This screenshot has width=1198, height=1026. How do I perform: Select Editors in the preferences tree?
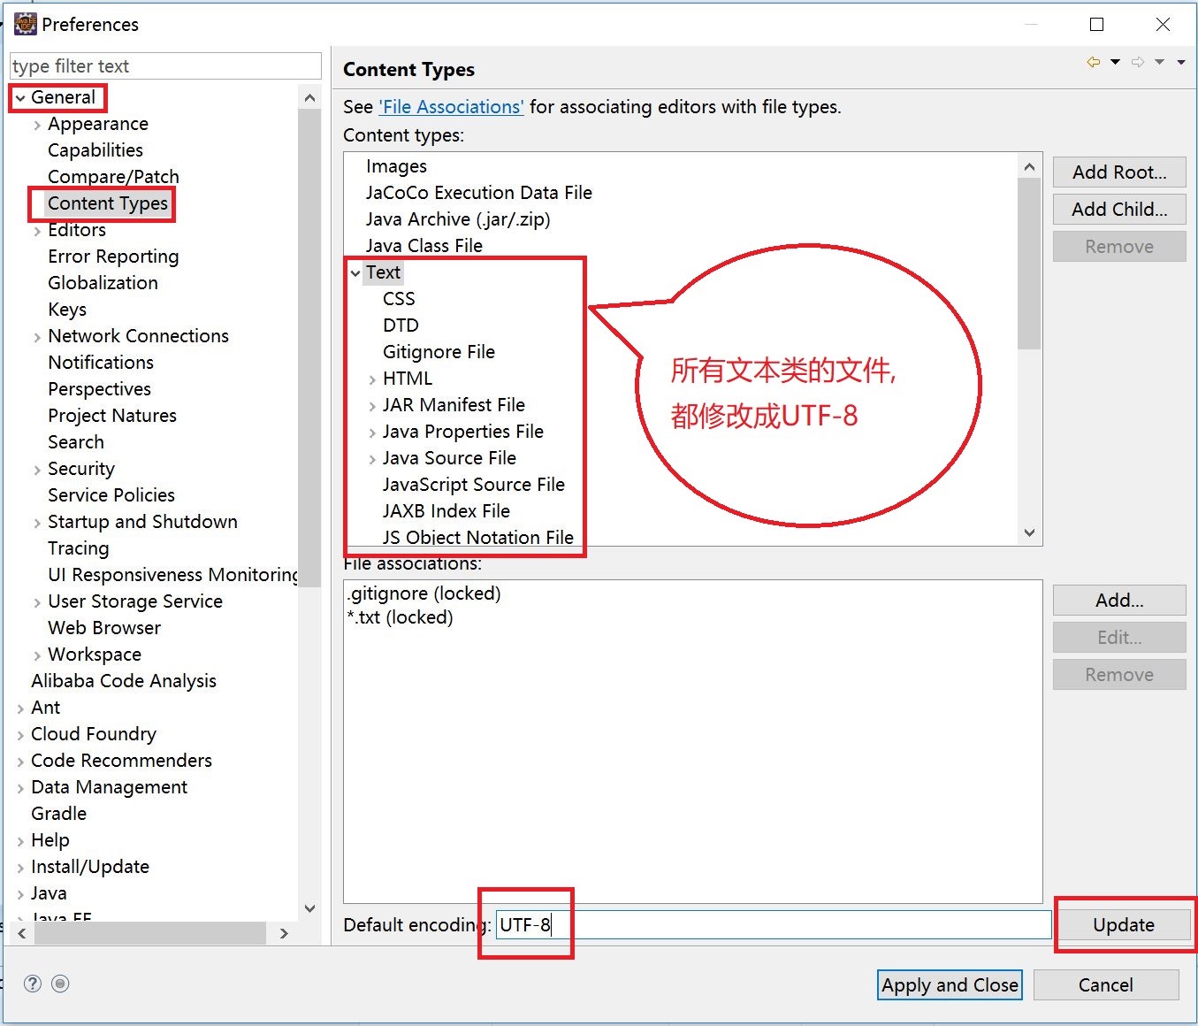[x=77, y=230]
